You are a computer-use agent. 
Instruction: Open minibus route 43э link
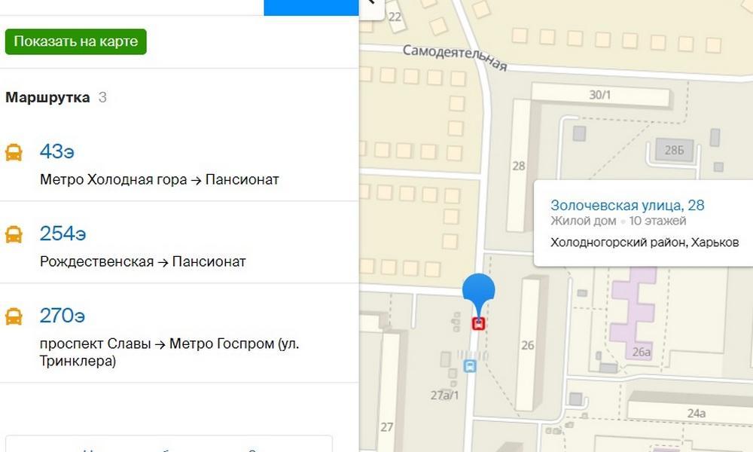pyautogui.click(x=57, y=151)
